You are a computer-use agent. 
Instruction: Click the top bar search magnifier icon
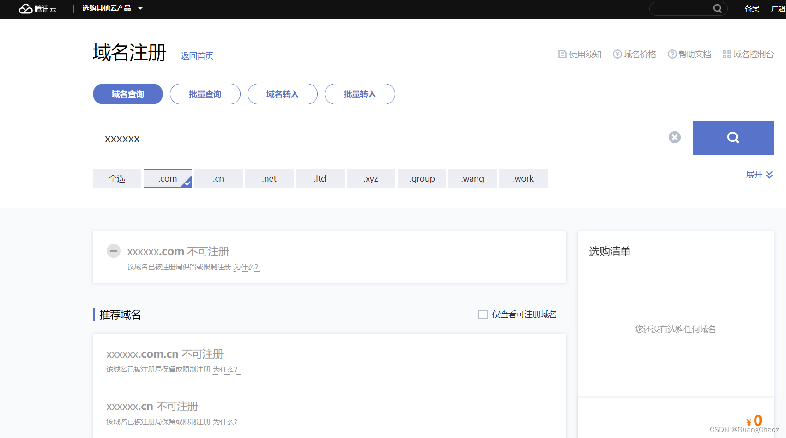pyautogui.click(x=717, y=8)
